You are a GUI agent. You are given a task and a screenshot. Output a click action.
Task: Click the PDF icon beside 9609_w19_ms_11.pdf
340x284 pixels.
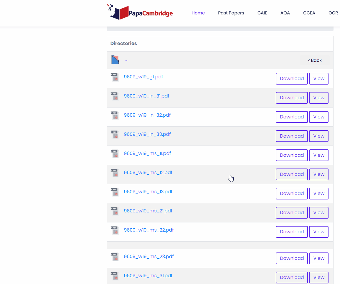click(x=115, y=154)
